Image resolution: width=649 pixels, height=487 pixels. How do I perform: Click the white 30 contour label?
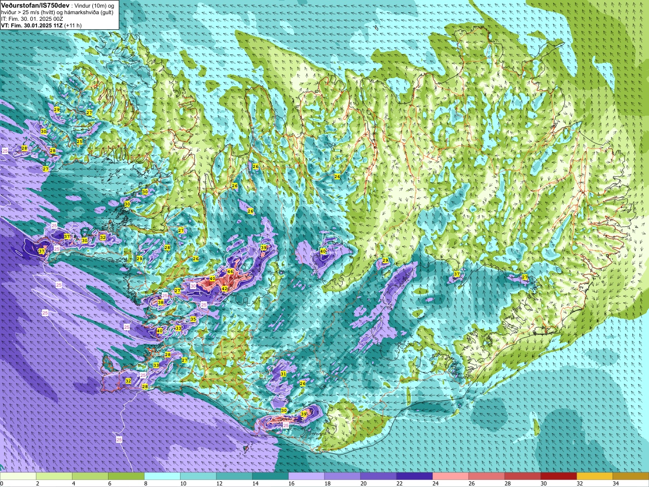(193, 286)
